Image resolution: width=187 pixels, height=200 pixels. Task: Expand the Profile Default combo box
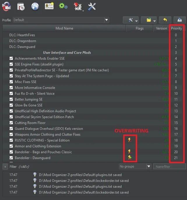(61, 20)
